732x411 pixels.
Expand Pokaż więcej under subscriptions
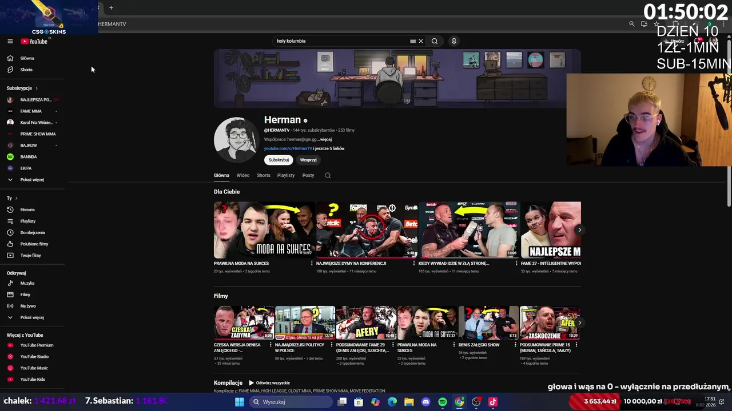pyautogui.click(x=32, y=180)
